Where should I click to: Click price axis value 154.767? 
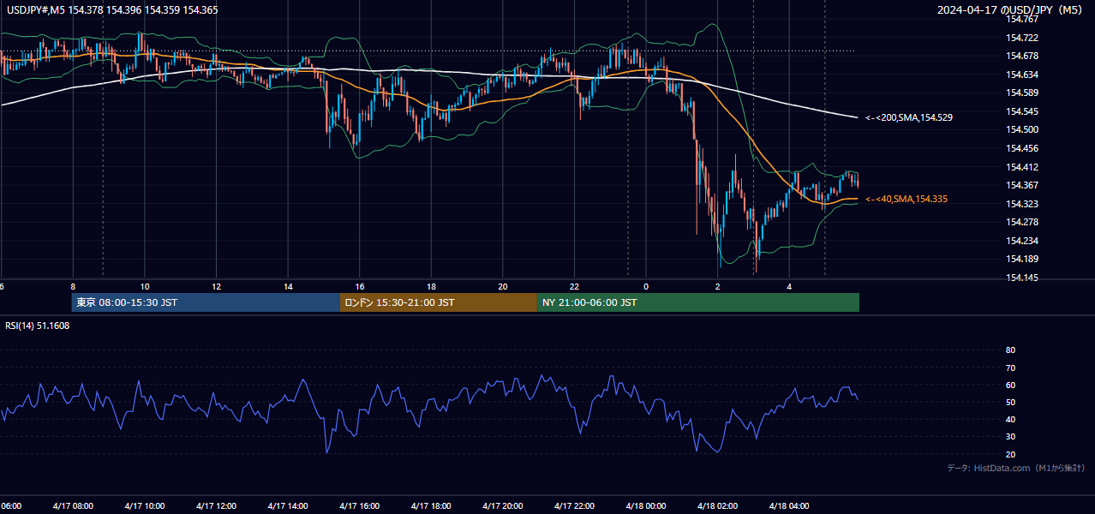(x=1021, y=19)
